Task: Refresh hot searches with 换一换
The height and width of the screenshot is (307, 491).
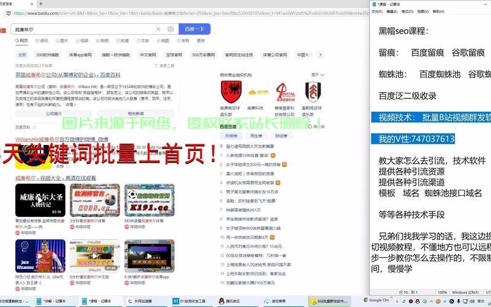Action: pos(316,126)
